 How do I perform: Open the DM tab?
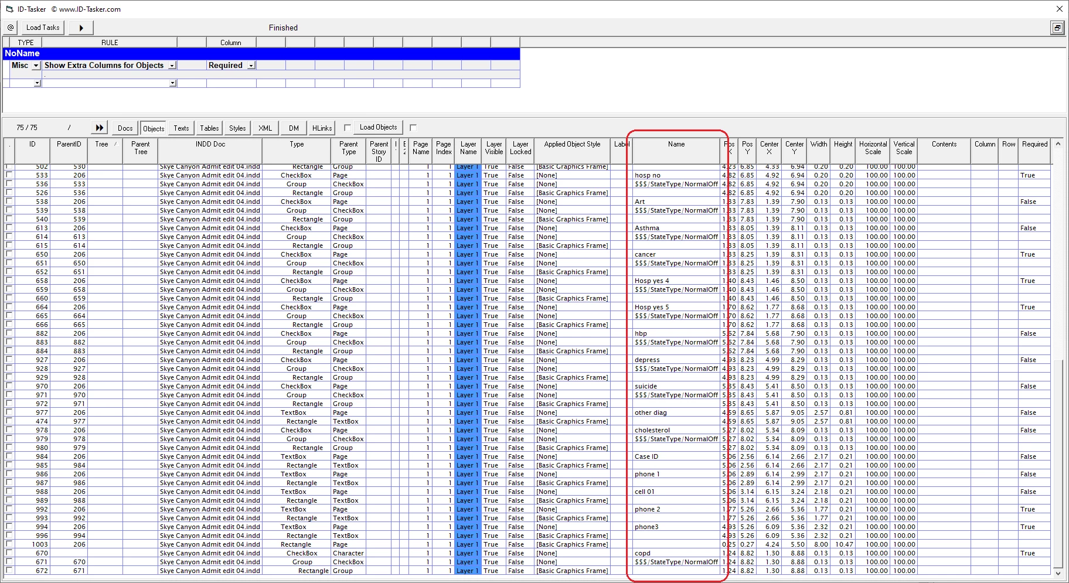click(294, 128)
